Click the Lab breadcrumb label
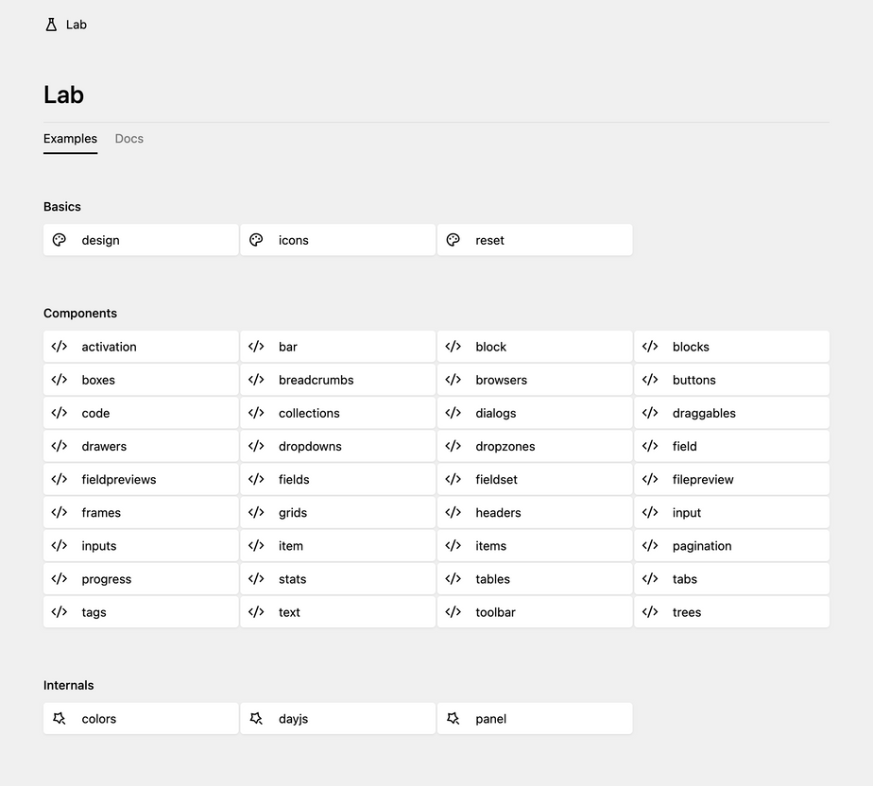This screenshot has height=786, width=873. point(77,25)
